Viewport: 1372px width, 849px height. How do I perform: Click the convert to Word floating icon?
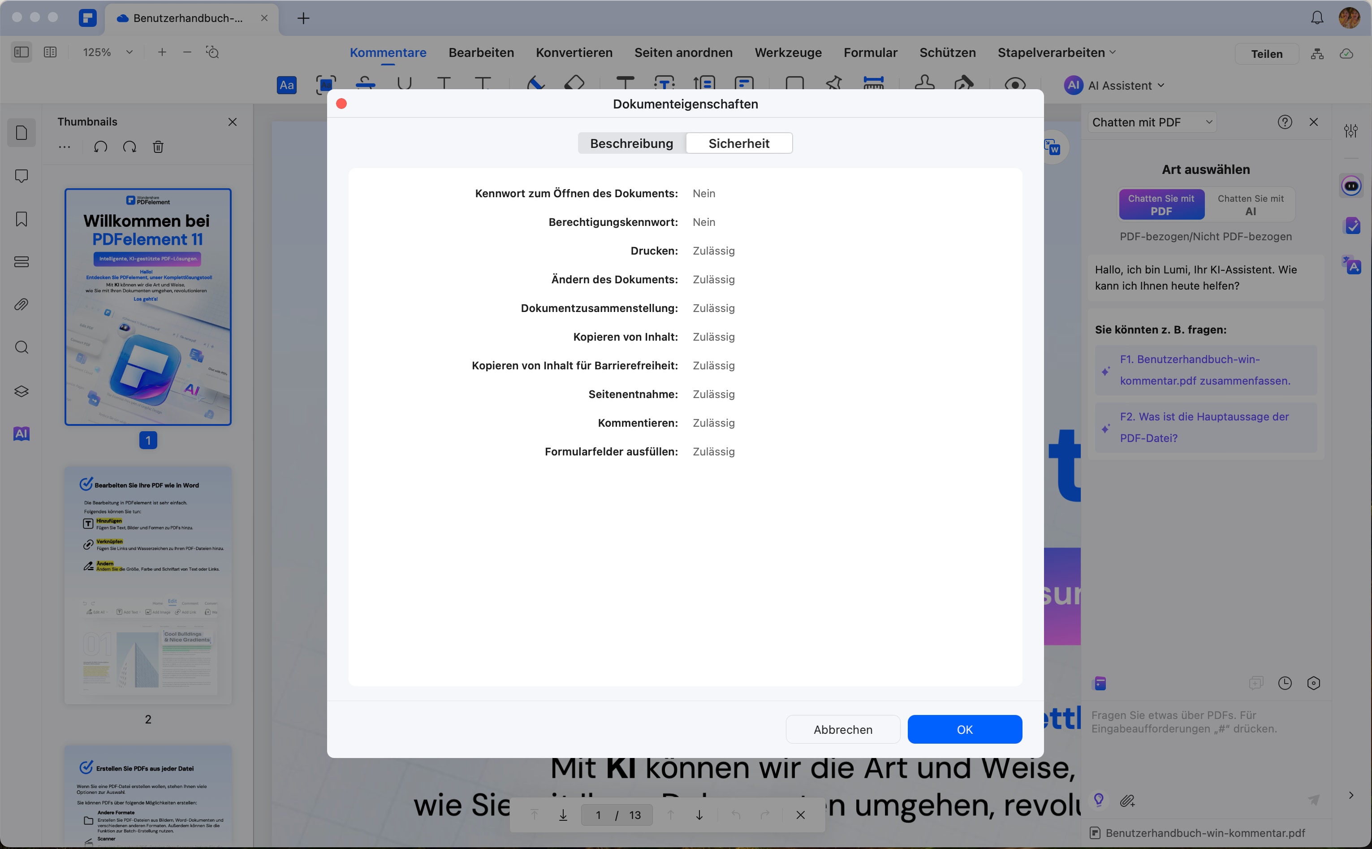pyautogui.click(x=1052, y=147)
